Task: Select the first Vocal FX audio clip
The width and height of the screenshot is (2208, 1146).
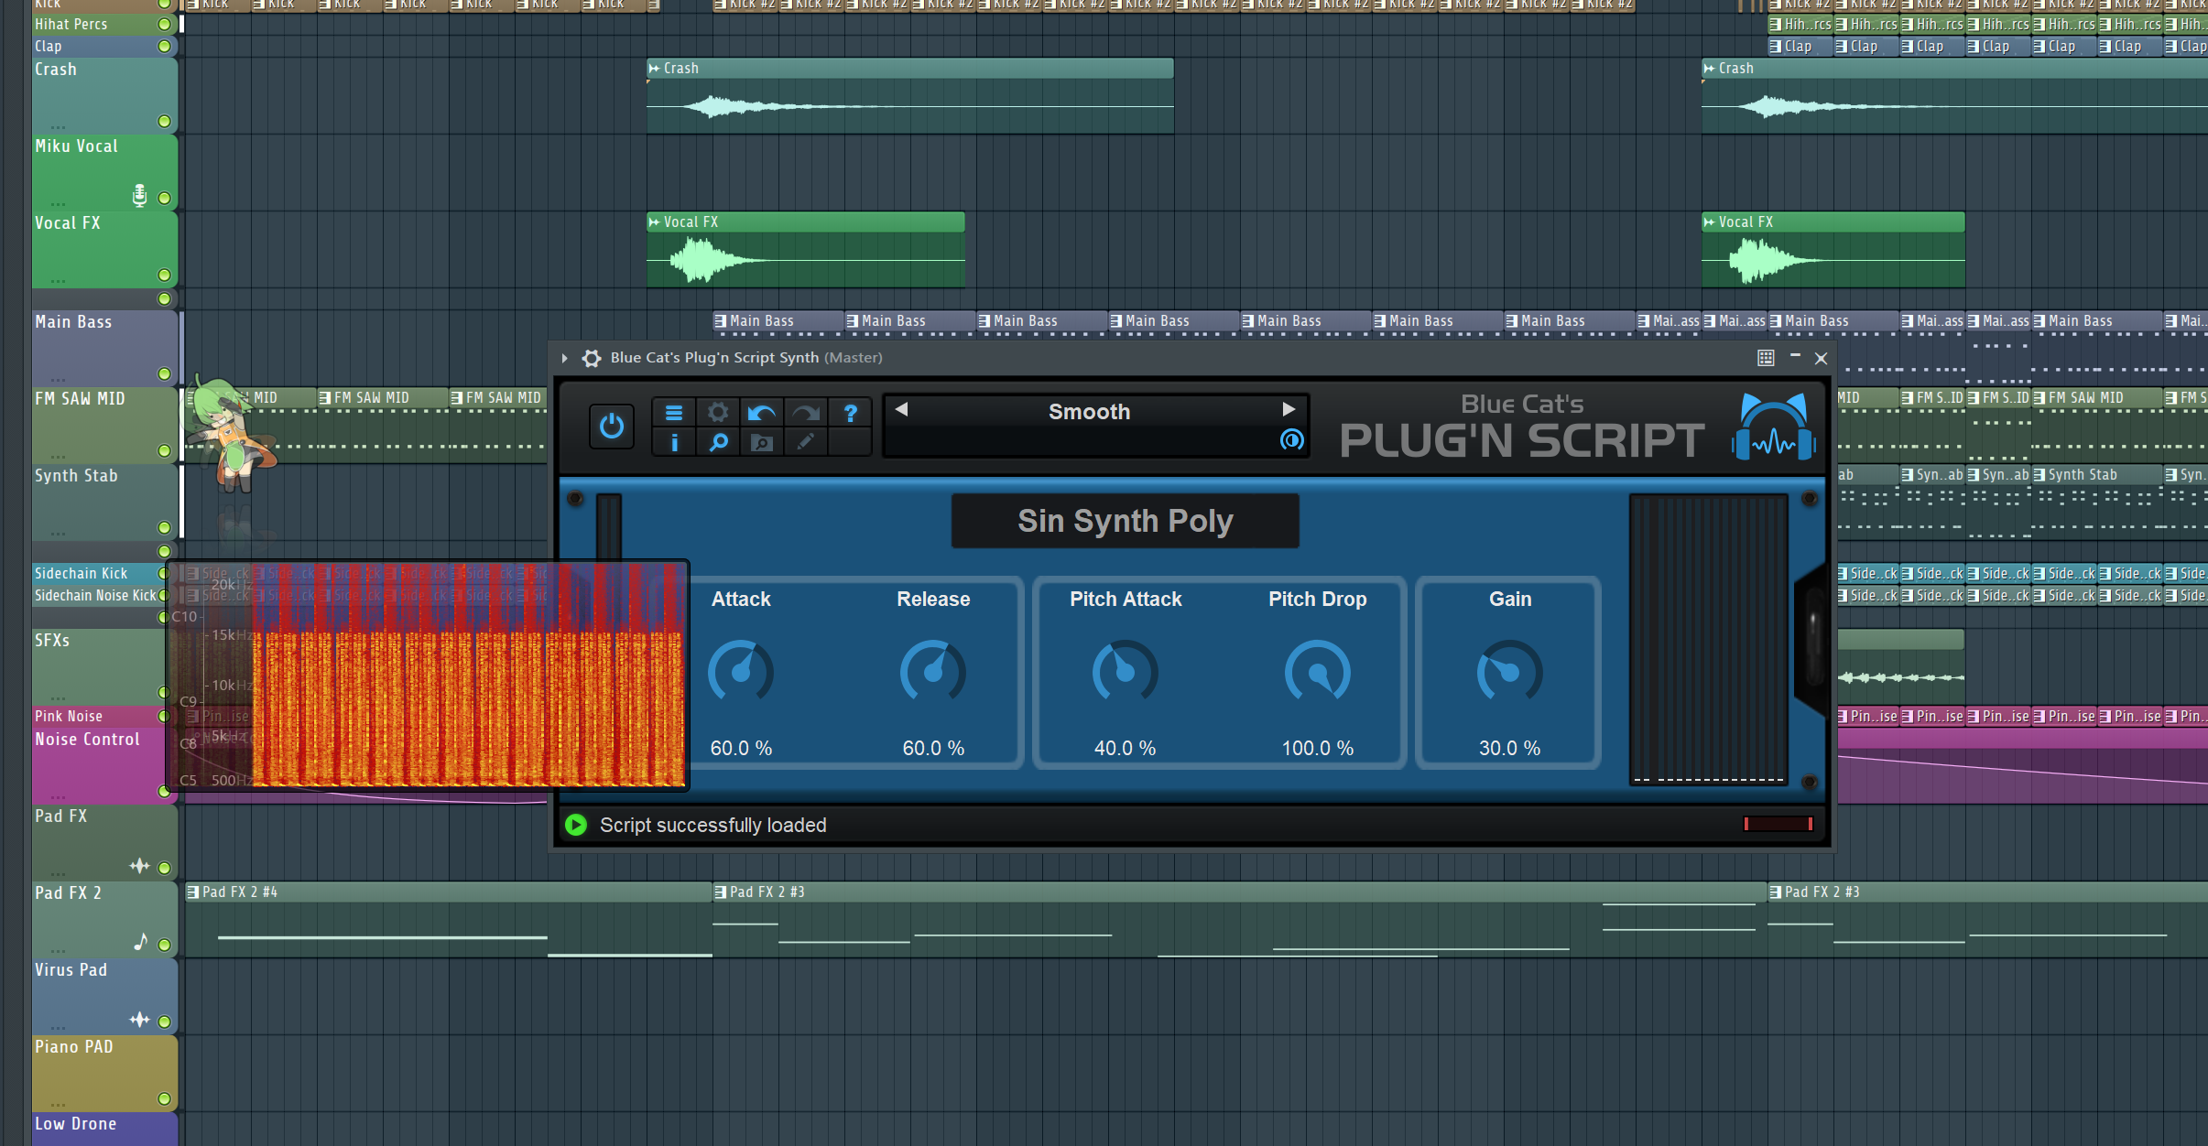Action: click(806, 250)
